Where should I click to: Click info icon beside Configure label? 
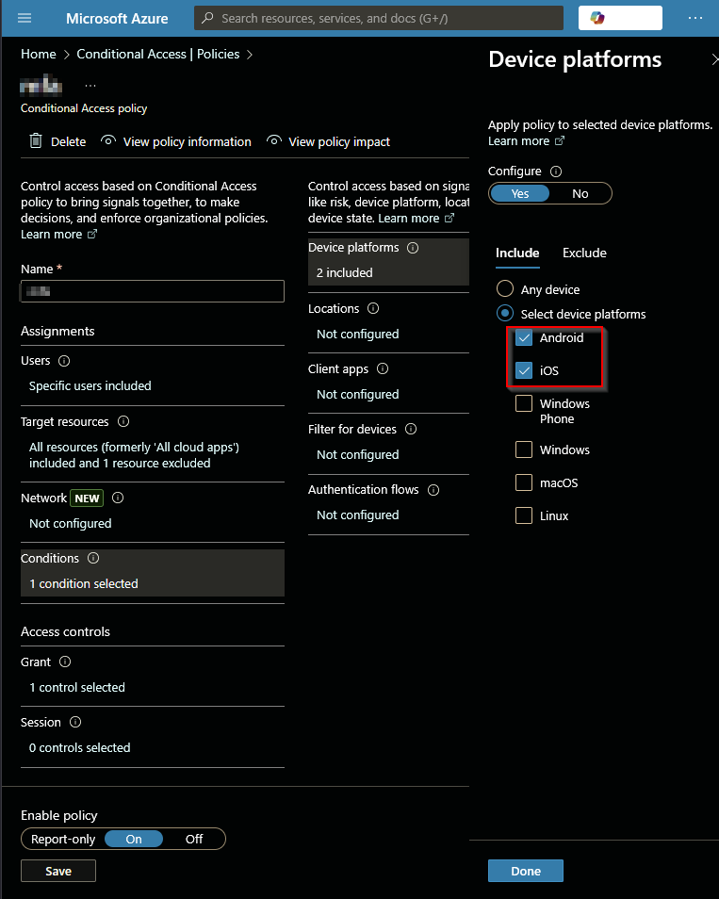[555, 172]
